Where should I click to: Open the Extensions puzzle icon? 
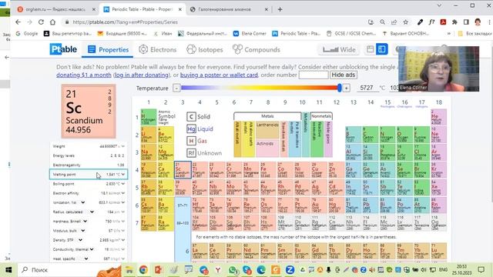(454, 22)
